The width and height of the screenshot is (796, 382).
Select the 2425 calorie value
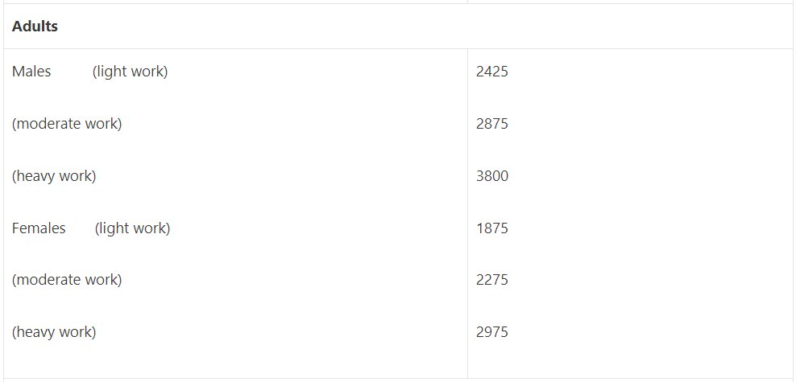492,72
